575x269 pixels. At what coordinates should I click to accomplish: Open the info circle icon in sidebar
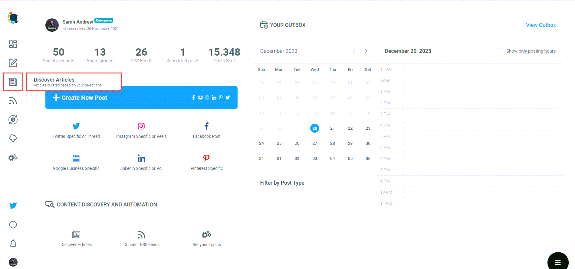[13, 225]
